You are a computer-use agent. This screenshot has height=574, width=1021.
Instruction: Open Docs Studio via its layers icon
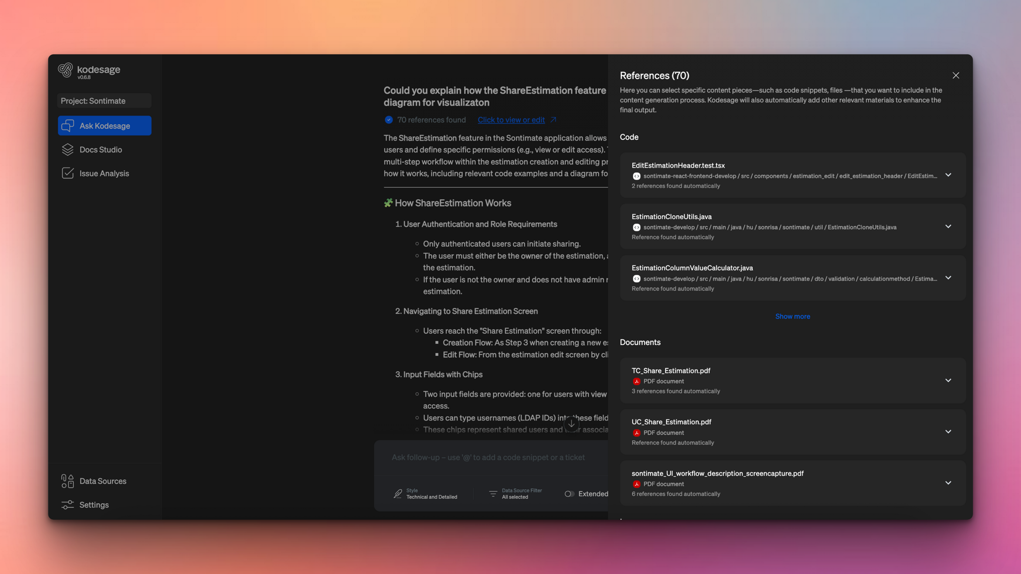coord(68,149)
